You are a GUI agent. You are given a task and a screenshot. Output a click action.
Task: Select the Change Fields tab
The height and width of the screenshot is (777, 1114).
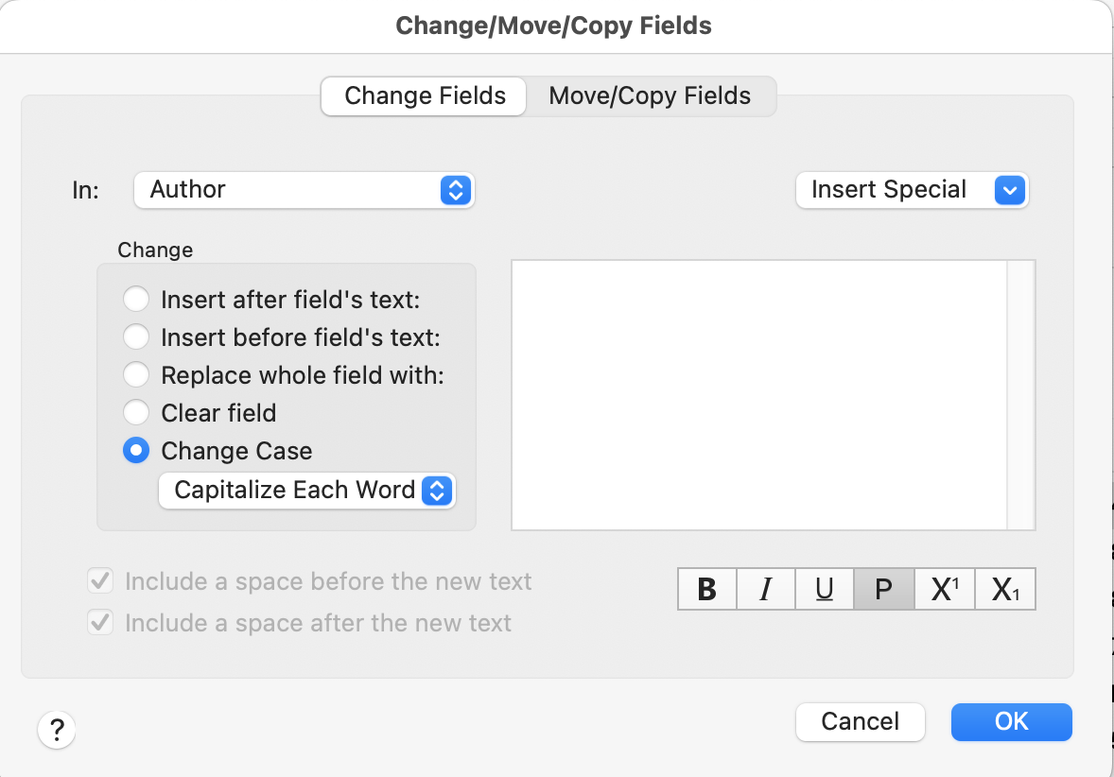[x=425, y=96]
